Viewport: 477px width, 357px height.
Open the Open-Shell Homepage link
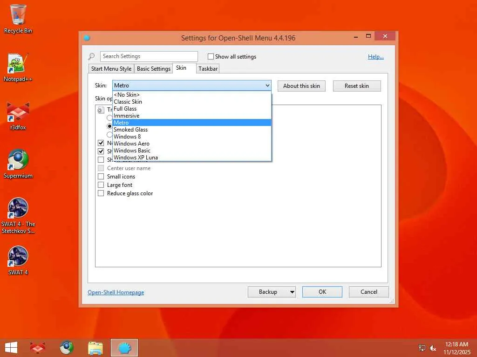point(116,292)
